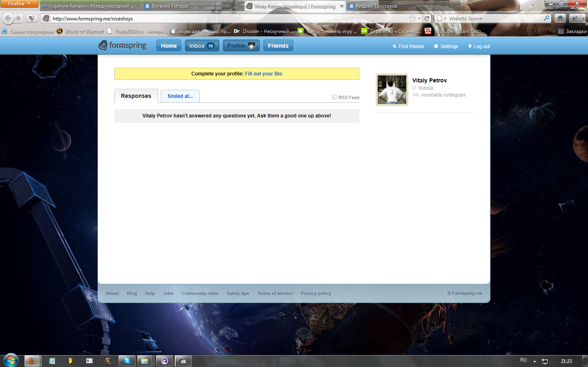Click the RU language indicator
The width and height of the screenshot is (588, 367).
[523, 360]
